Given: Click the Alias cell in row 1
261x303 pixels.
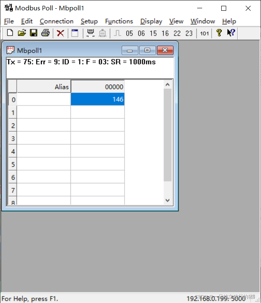Looking at the screenshot, I should (44, 112).
